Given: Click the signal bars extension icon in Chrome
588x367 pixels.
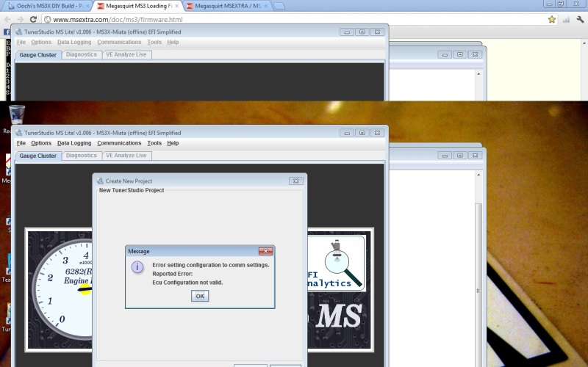Looking at the screenshot, I should (566, 20).
